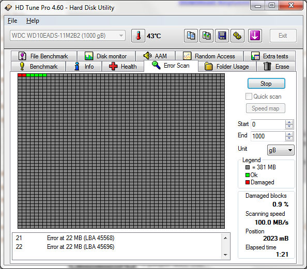Screen dimensions: 307x269
Task: Click the copy text to clipboard icon
Action: pos(191,36)
